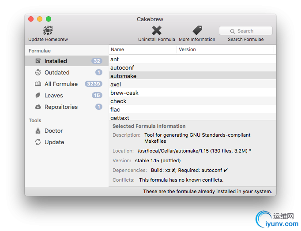Click the Doctor icon under Tools
The width and height of the screenshot is (301, 231).
coord(38,130)
